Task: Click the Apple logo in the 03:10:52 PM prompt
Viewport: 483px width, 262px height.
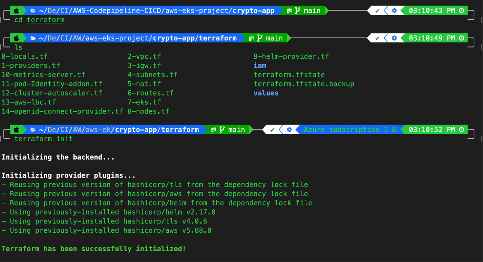Action: click(16, 130)
